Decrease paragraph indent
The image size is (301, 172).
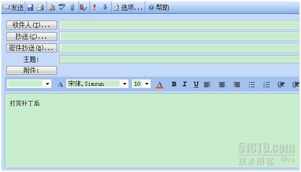tap(281, 84)
